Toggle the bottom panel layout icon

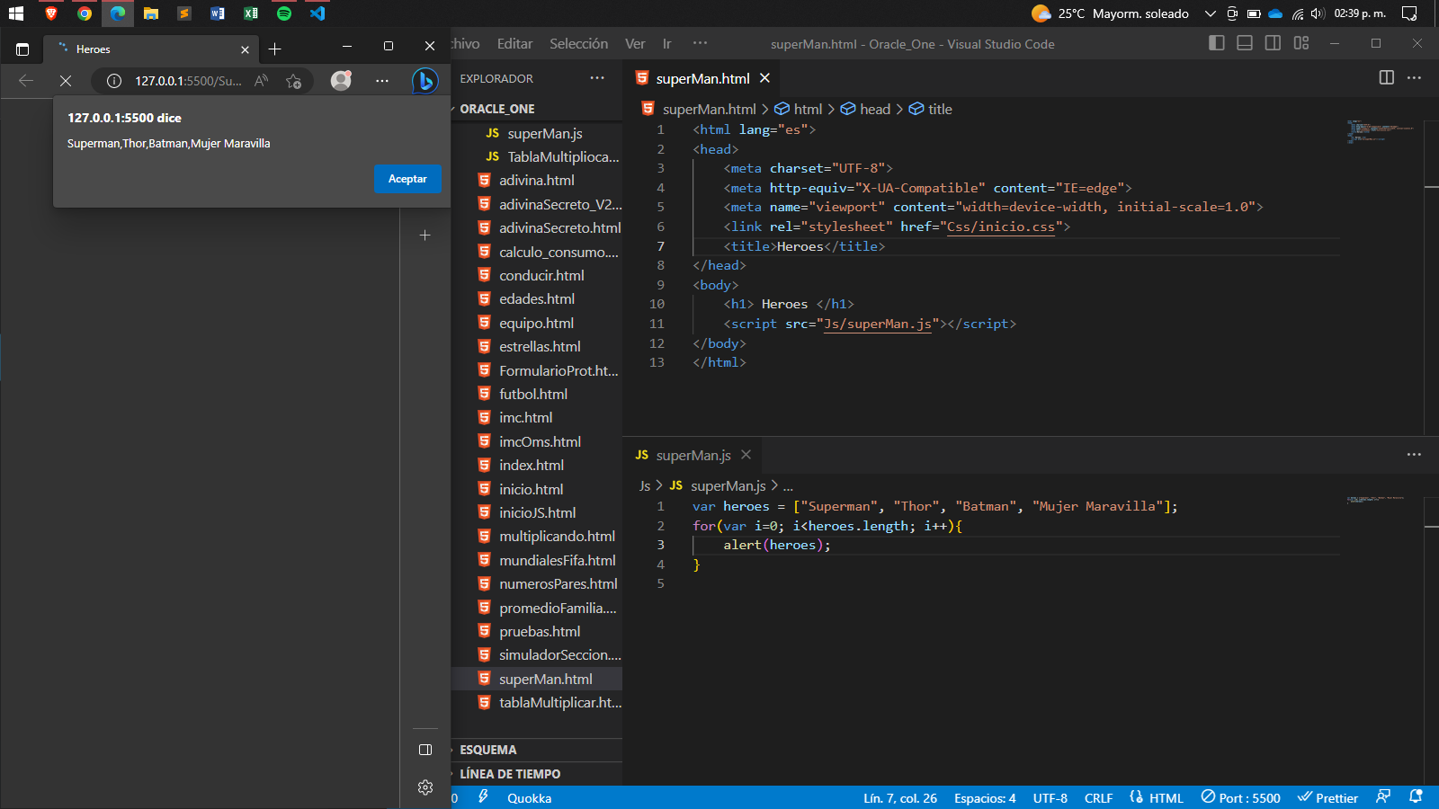[x=1245, y=43]
